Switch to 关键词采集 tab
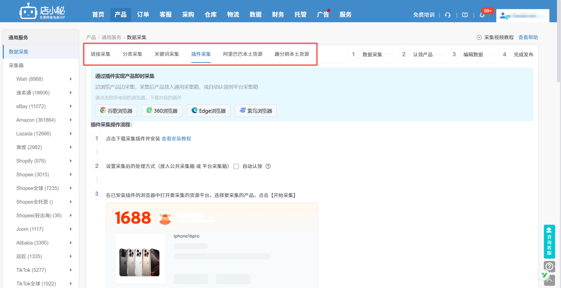Screen dimensions: 561x288 click(x=167, y=54)
